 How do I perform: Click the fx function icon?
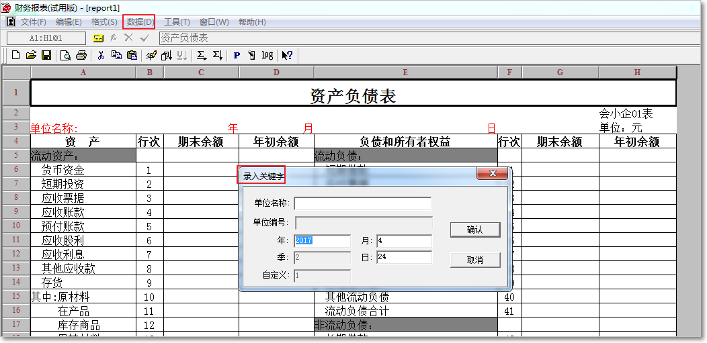(x=114, y=38)
